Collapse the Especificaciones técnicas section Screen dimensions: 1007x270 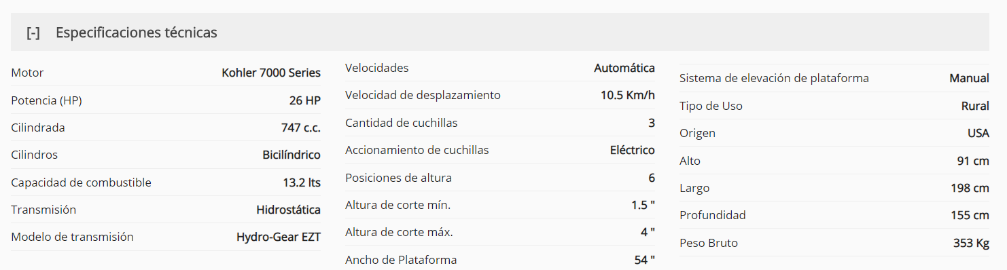(x=33, y=33)
